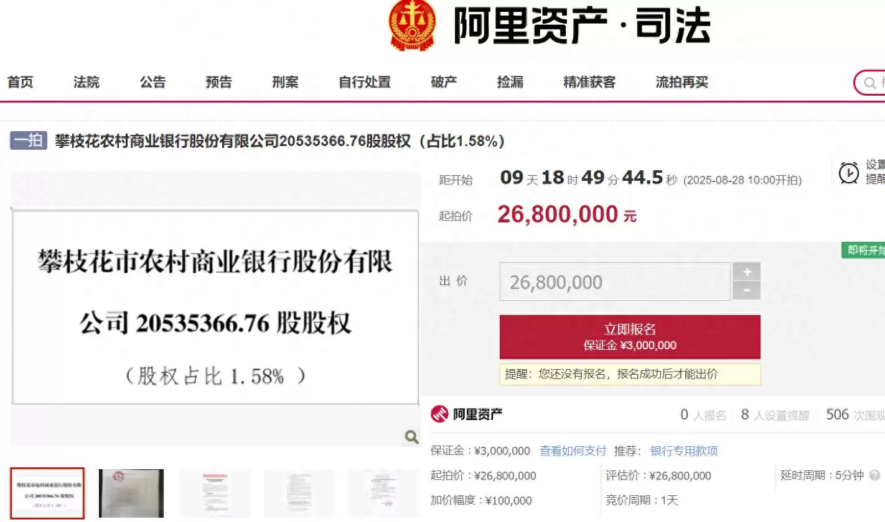Click the magnifier icon on the main image

pyautogui.click(x=411, y=437)
